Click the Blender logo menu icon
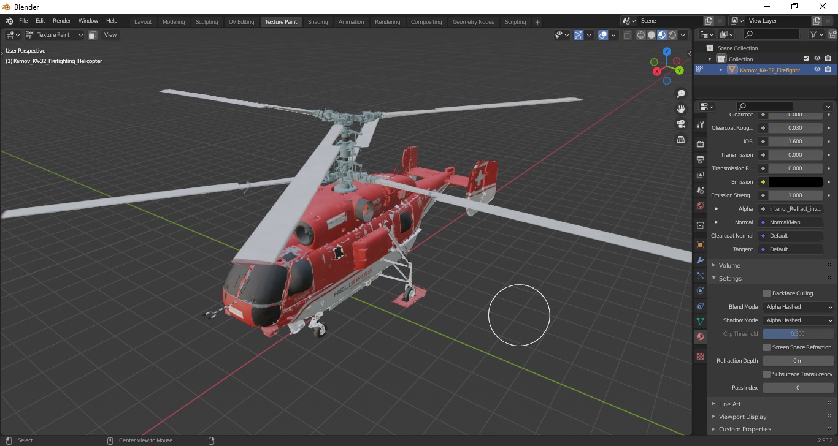Screen dimensions: 838x446 coord(9,21)
